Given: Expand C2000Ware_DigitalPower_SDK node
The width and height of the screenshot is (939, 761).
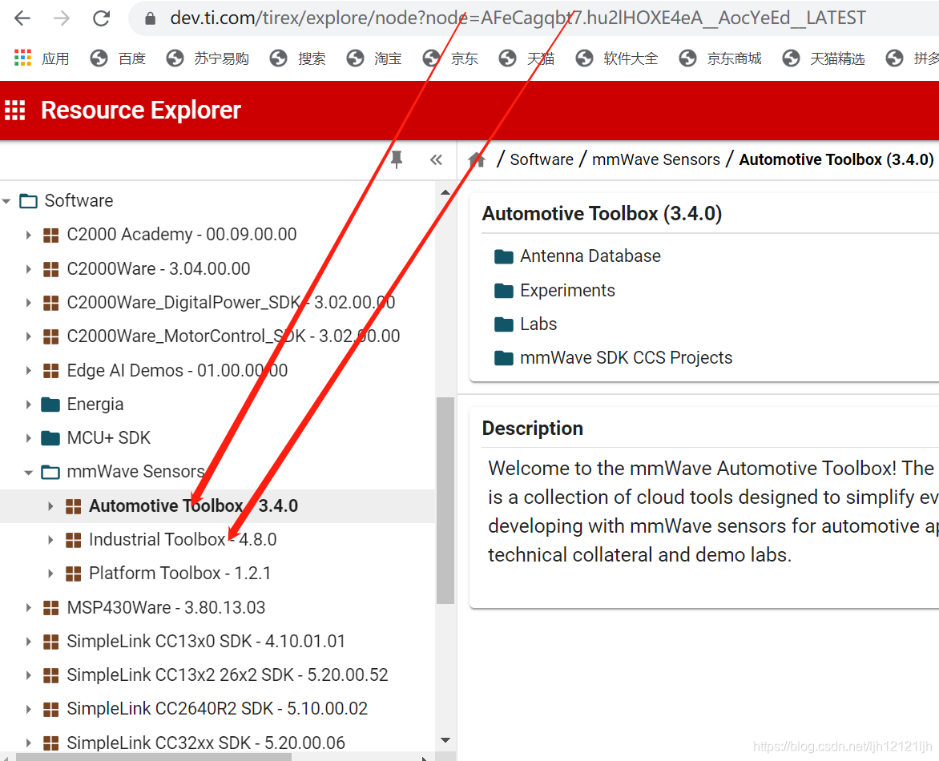Looking at the screenshot, I should tap(28, 302).
